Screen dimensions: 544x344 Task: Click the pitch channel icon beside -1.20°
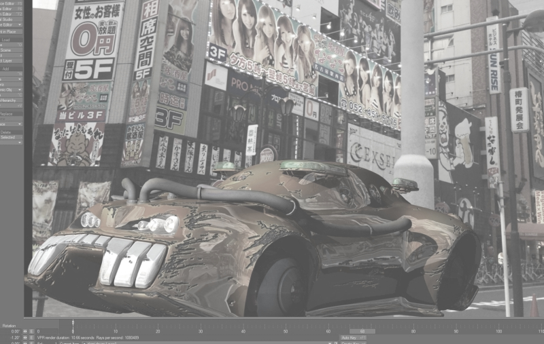click(x=25, y=337)
